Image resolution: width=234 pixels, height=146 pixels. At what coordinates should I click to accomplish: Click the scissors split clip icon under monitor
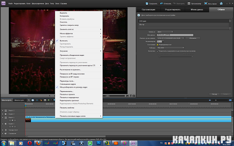tap(128, 96)
